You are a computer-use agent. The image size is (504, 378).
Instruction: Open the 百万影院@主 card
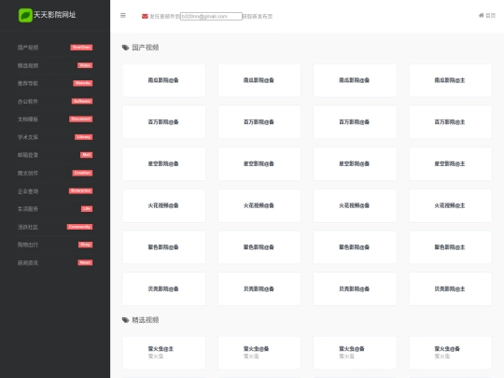pos(450,122)
